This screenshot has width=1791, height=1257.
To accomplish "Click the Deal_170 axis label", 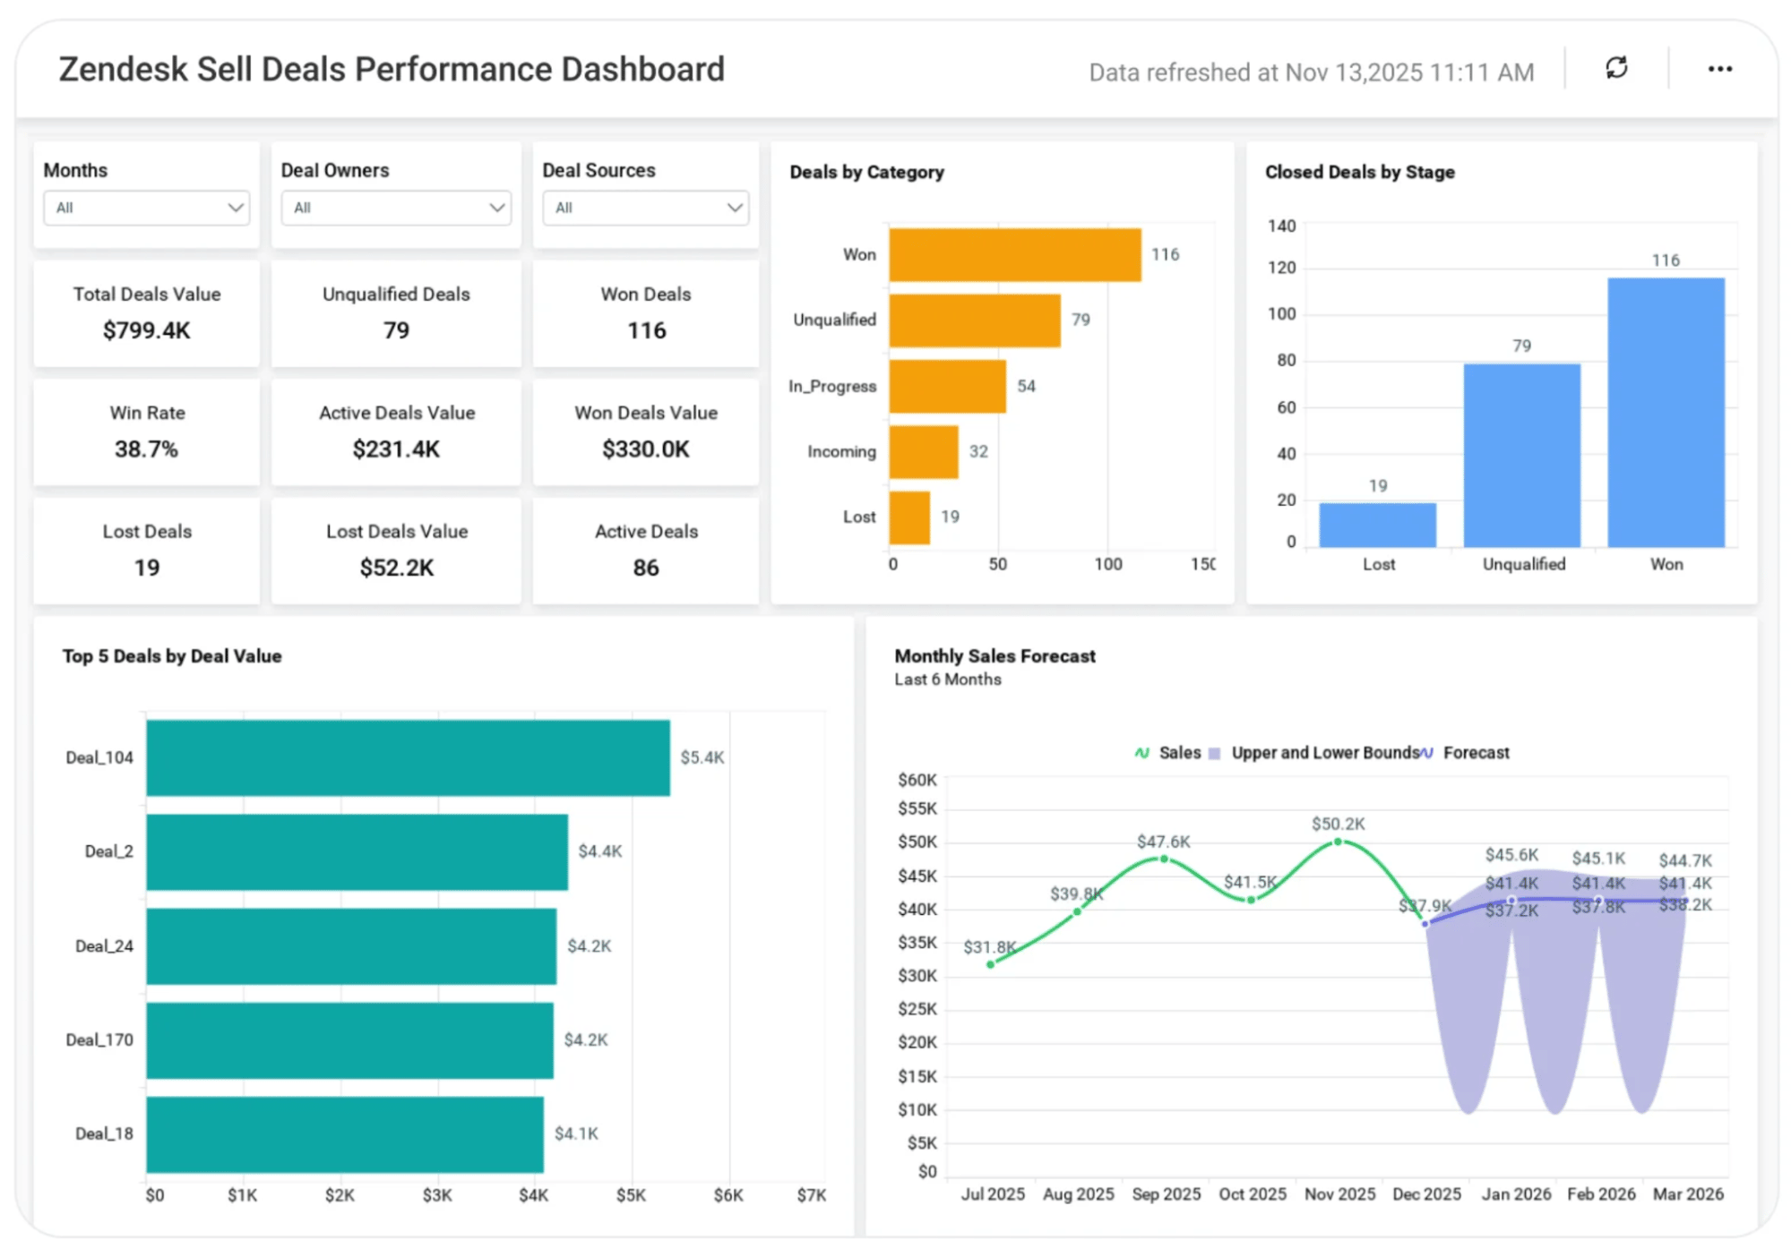I will point(99,1040).
